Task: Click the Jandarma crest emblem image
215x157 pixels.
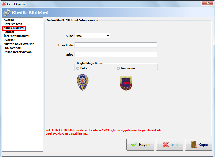Action: point(126,83)
